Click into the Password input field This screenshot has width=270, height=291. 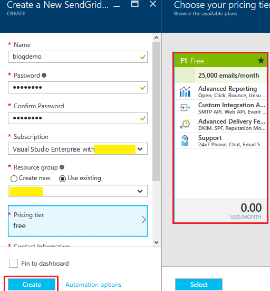[78, 88]
